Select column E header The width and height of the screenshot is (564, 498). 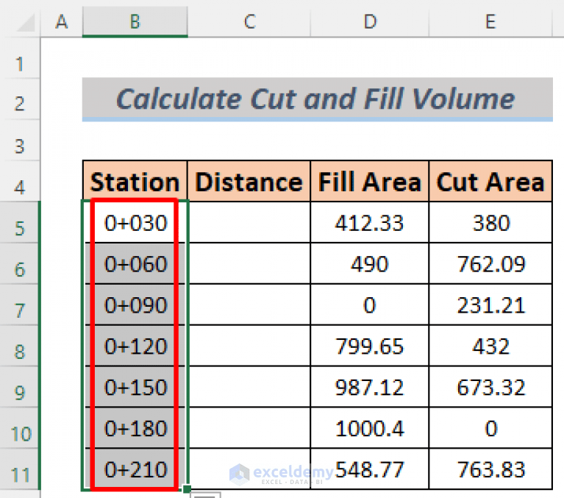point(490,21)
